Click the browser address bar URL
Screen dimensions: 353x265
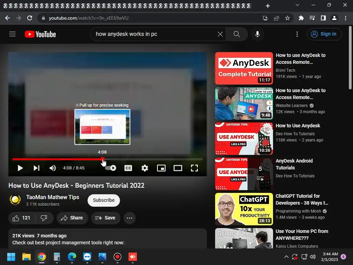[x=89, y=18]
